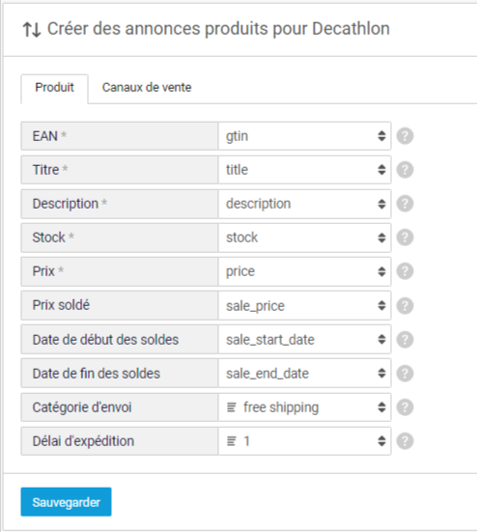Show help for the Description mapping
477x532 pixels.
tap(406, 204)
